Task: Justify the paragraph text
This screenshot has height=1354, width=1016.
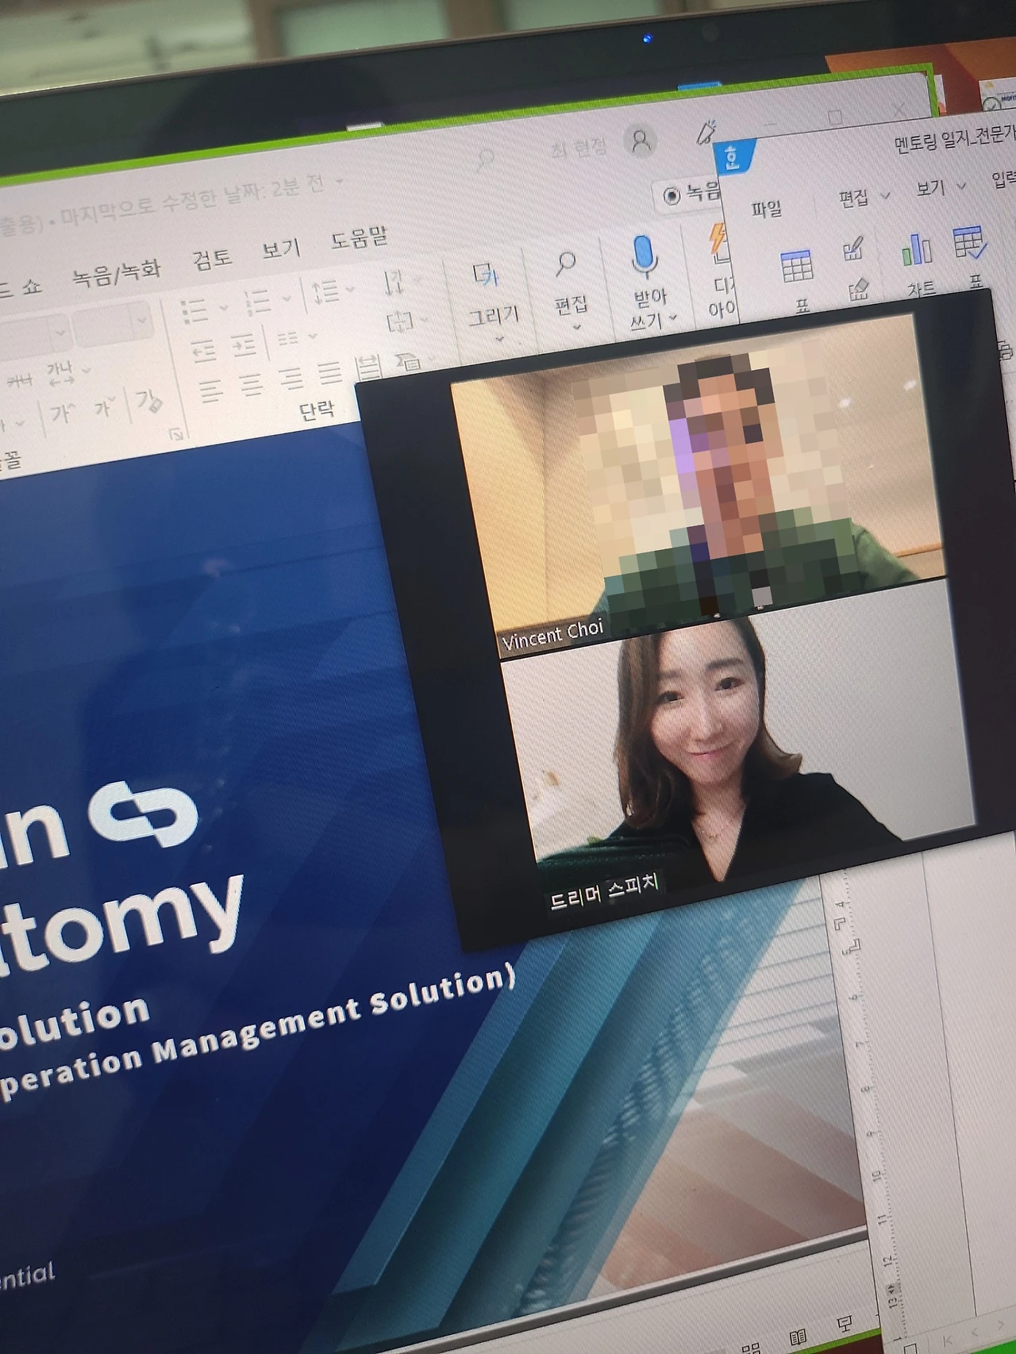Action: tap(330, 374)
